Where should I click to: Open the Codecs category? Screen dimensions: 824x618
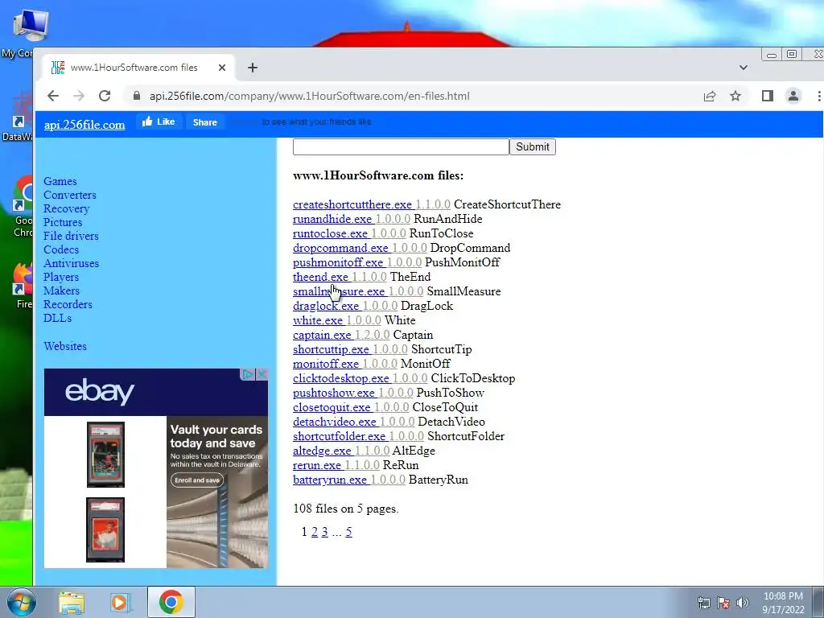(61, 249)
